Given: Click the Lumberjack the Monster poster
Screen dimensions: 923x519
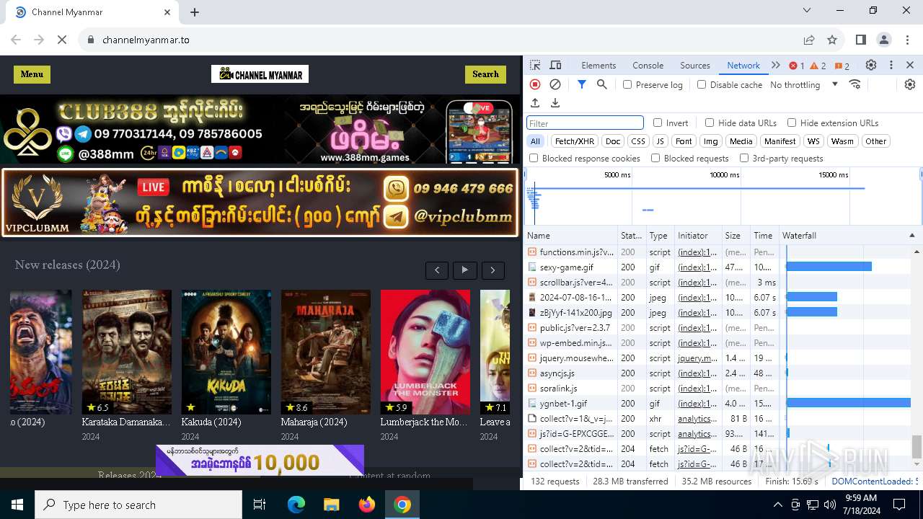Looking at the screenshot, I should click(425, 352).
